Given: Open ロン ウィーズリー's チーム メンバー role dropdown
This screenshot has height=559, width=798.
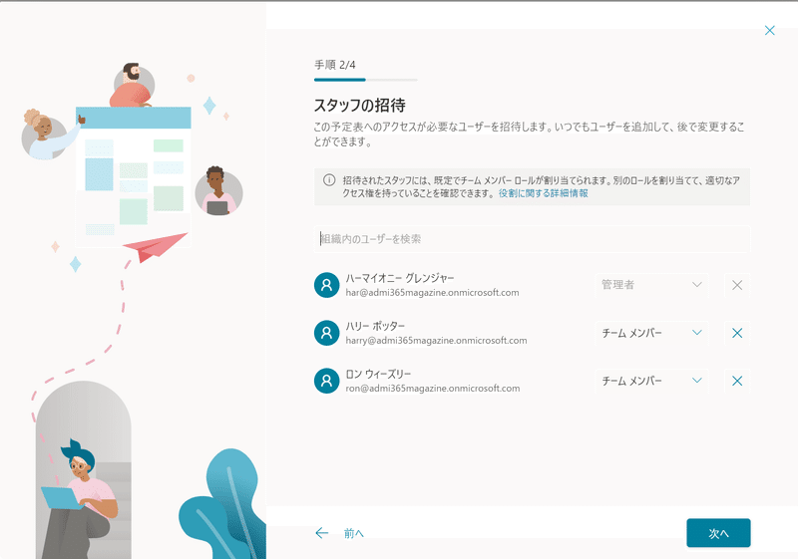Looking at the screenshot, I should pos(651,381).
